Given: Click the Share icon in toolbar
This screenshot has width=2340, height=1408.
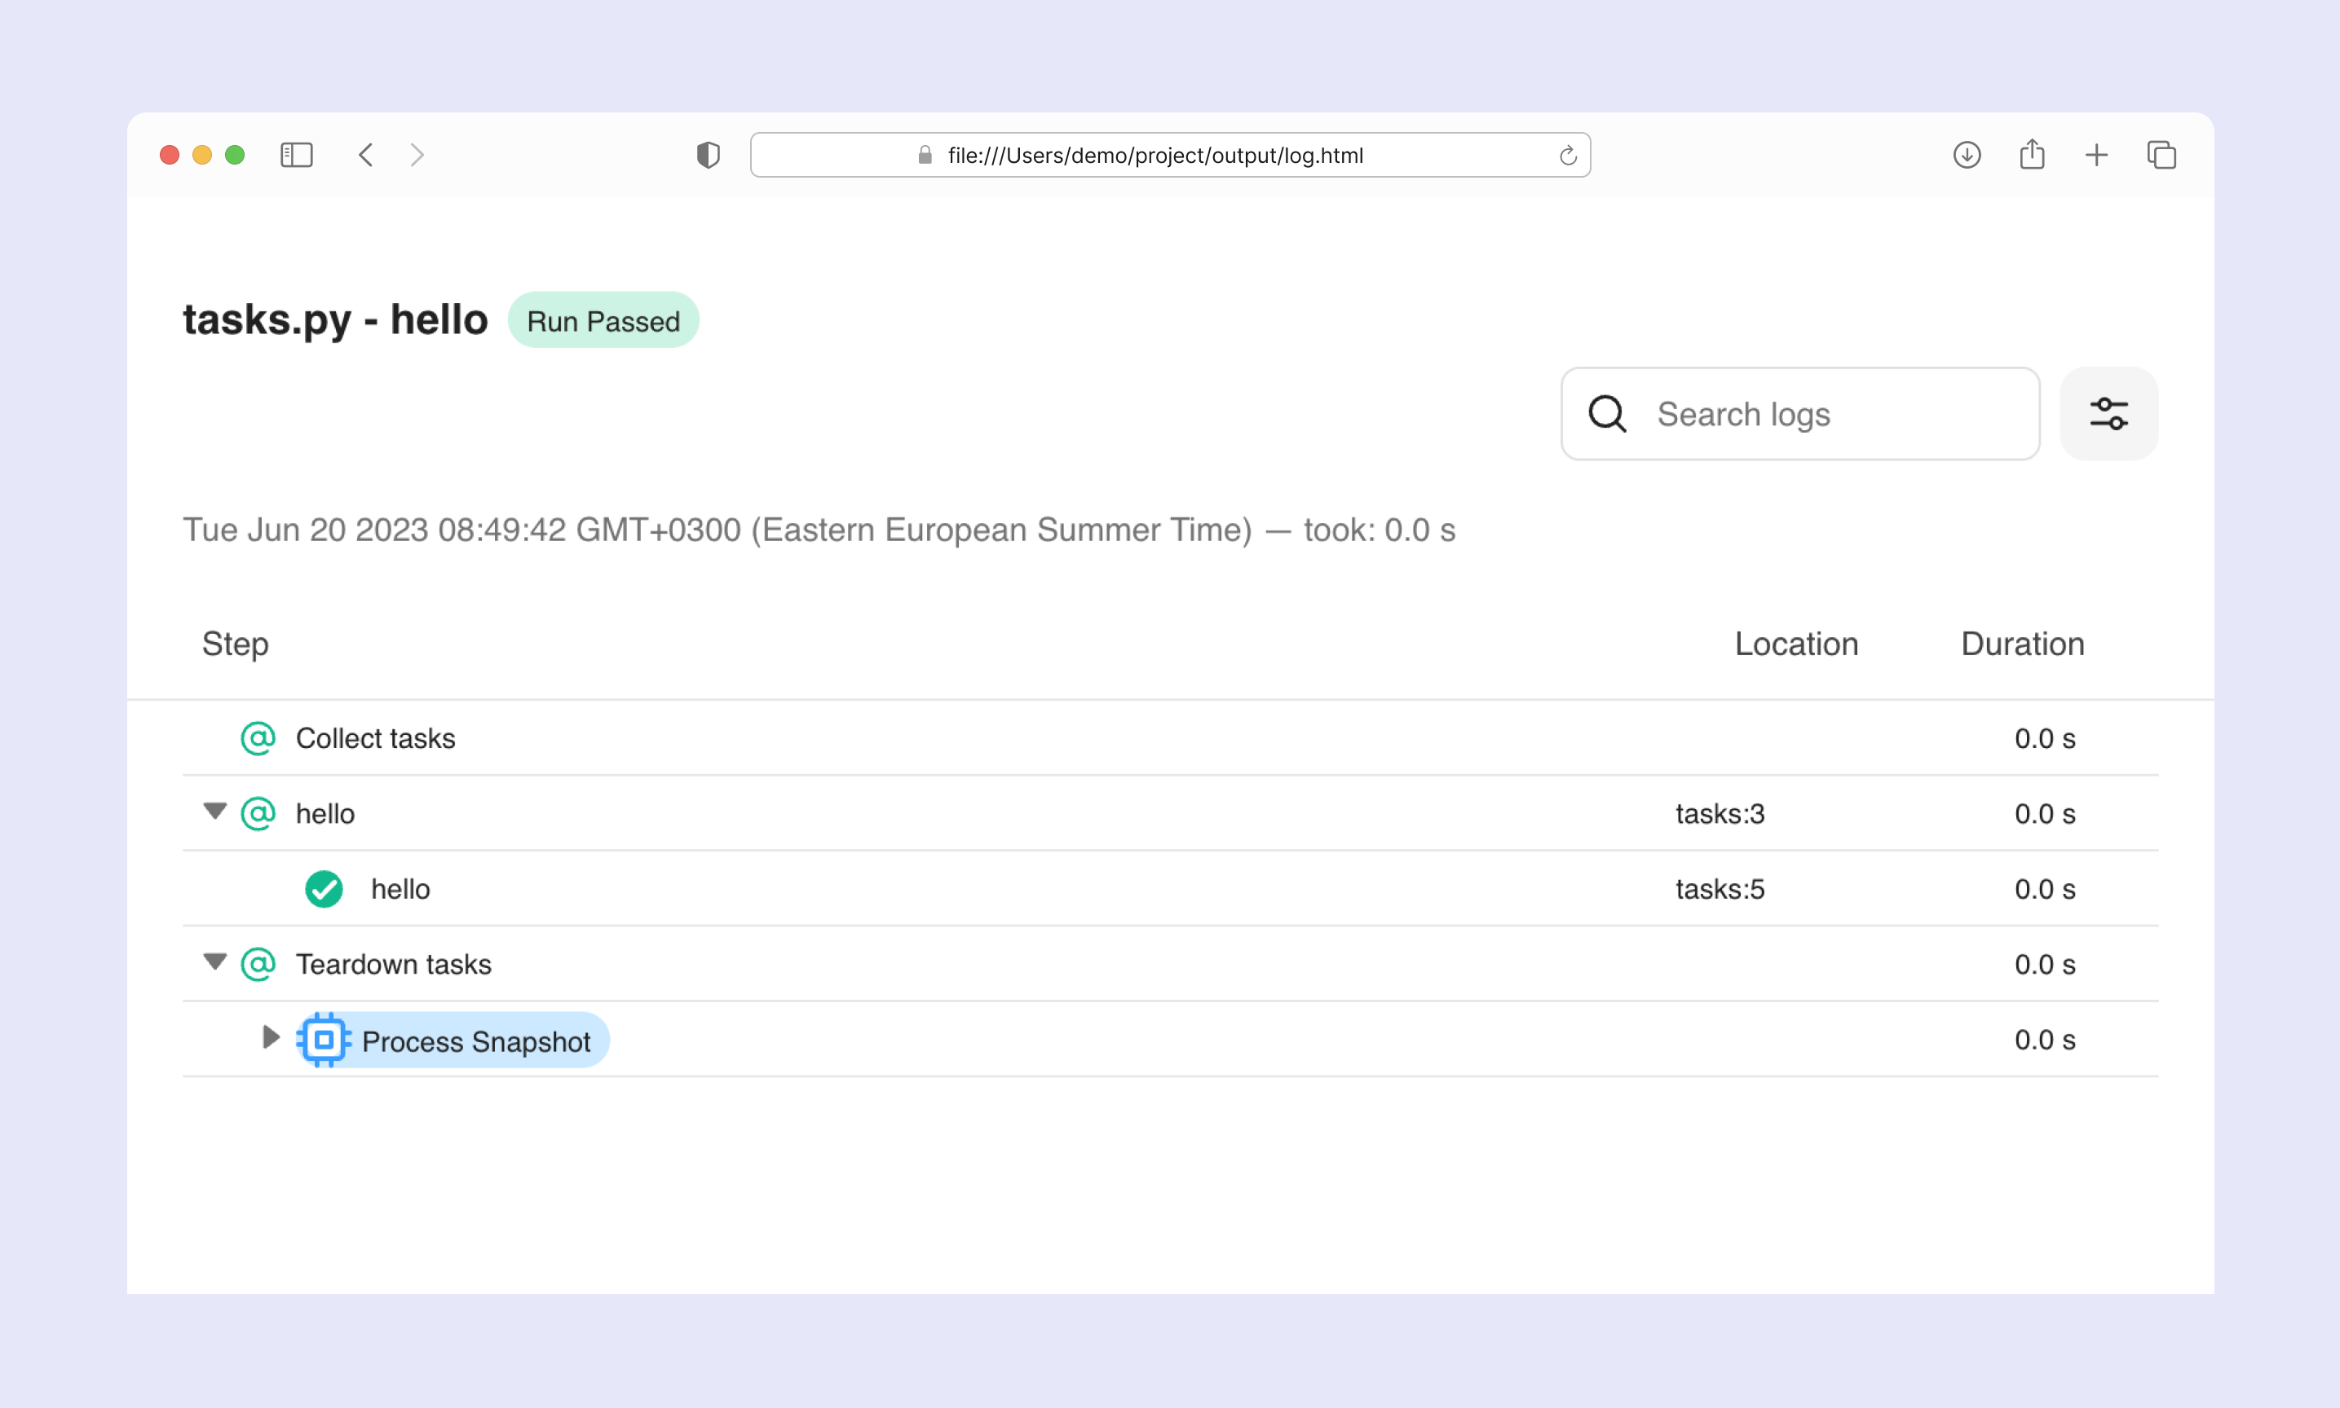Looking at the screenshot, I should coord(2032,155).
